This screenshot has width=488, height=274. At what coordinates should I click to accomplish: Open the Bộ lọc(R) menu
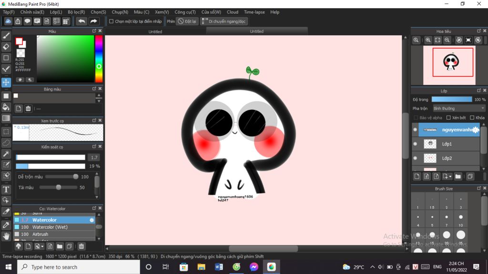point(77,12)
